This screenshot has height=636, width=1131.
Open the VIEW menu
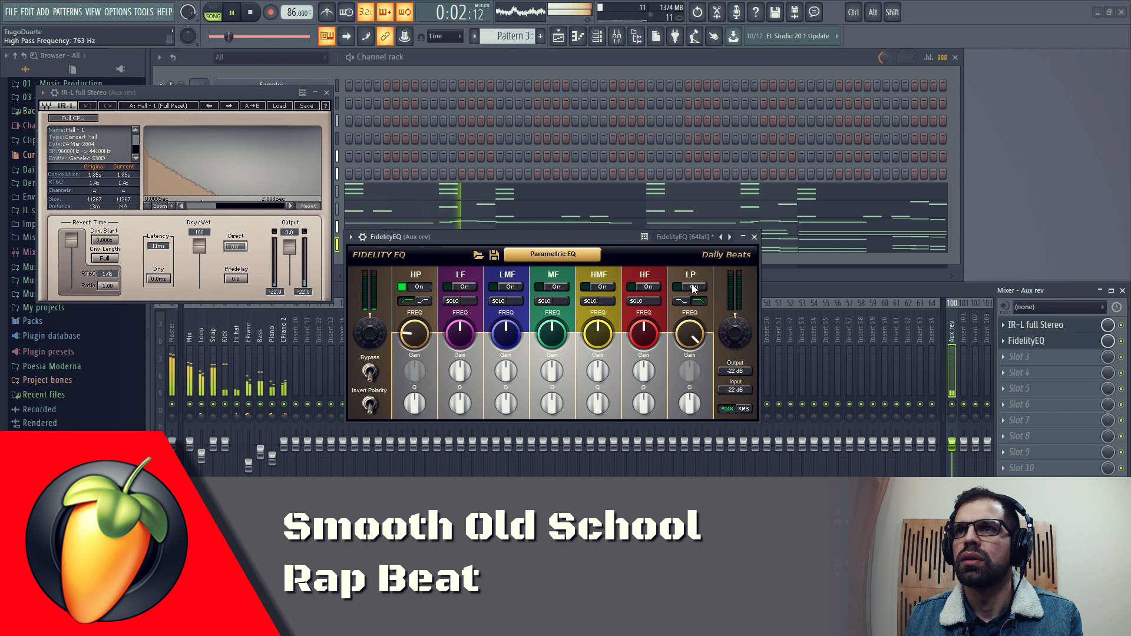click(x=93, y=12)
